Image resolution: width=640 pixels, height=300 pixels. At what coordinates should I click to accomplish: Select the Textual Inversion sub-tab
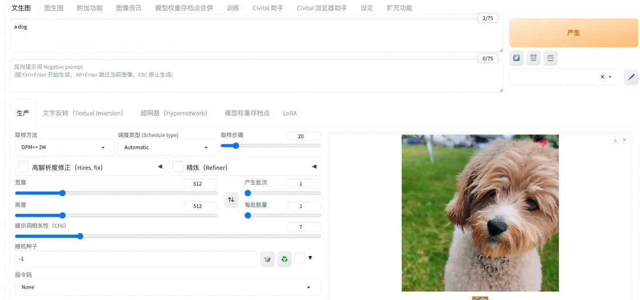click(83, 113)
